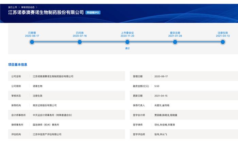Click the 审核状态 field label
Image resolution: width=238 pixels, height=144 pixels.
(x=16, y=96)
